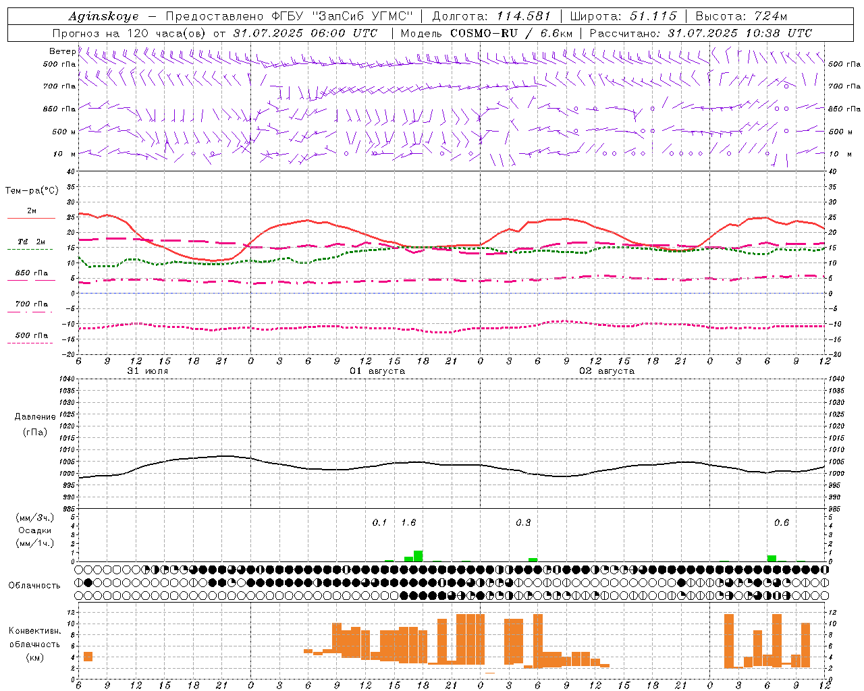Click the red line sample under "2м" legend

[x=31, y=219]
